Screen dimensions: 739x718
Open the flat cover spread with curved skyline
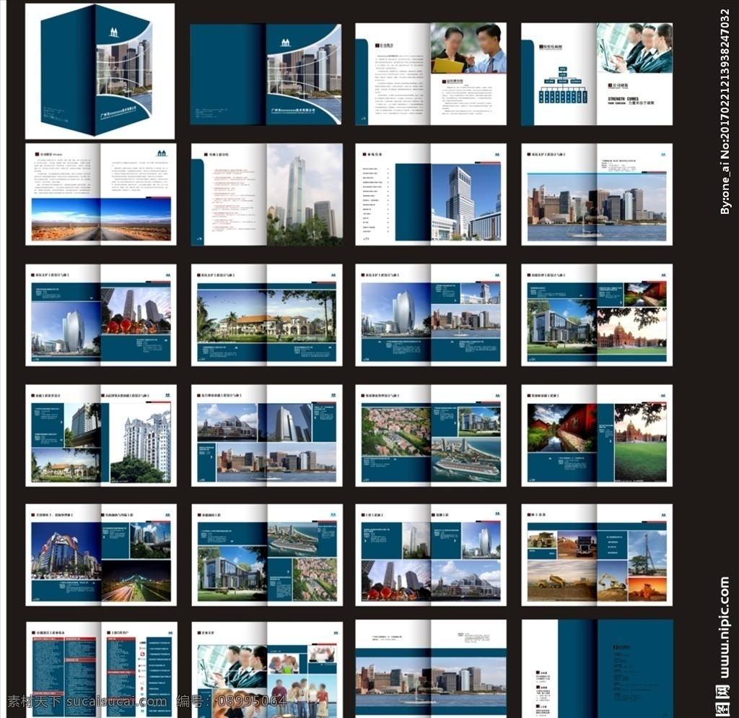pos(266,74)
